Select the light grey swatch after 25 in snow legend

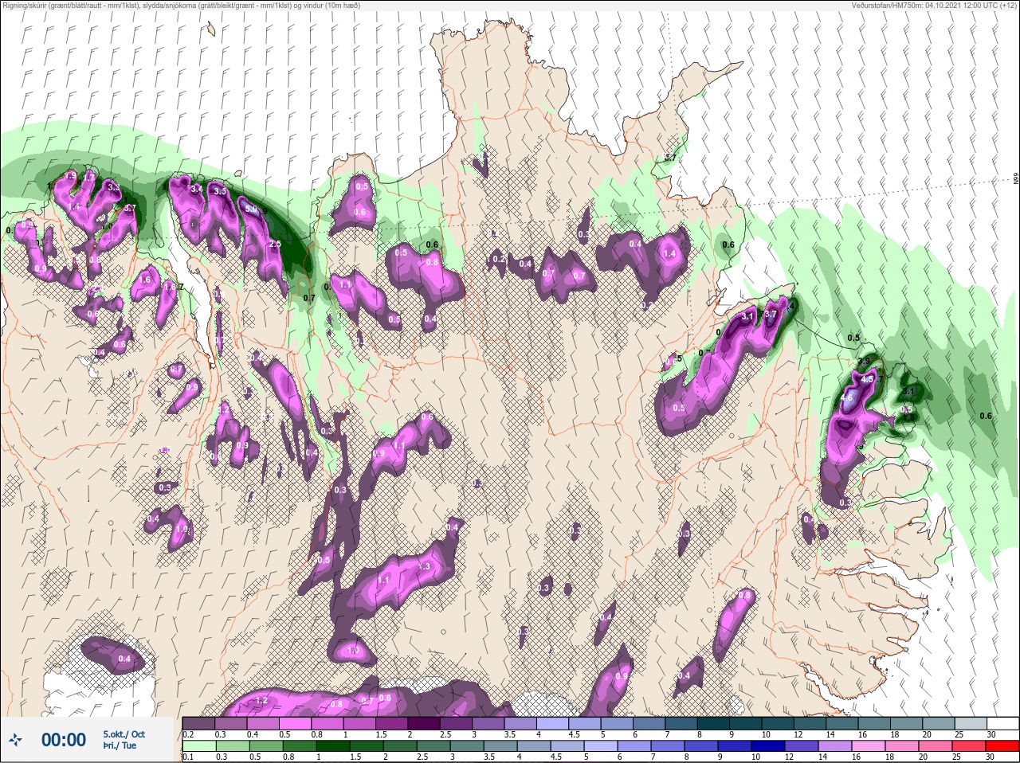coord(971,724)
